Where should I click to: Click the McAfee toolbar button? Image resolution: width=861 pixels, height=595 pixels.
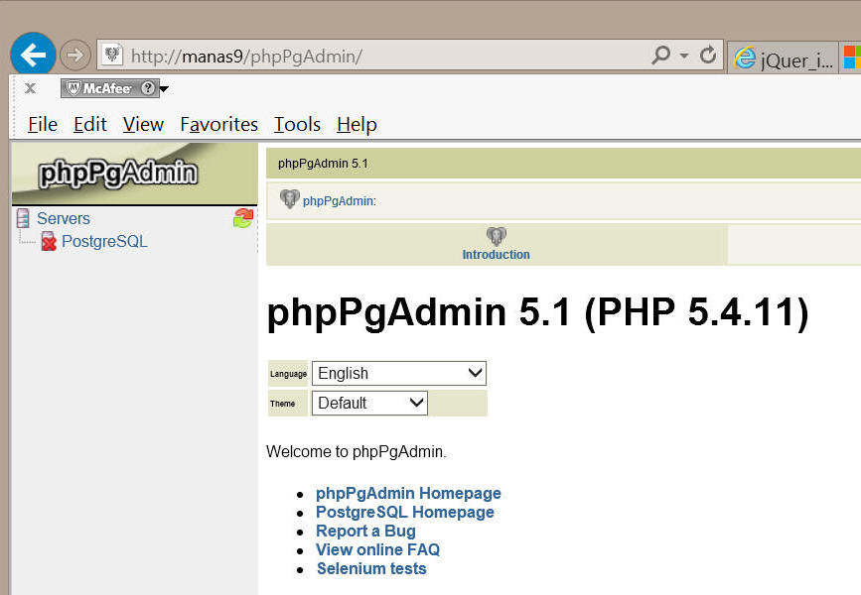[x=110, y=87]
